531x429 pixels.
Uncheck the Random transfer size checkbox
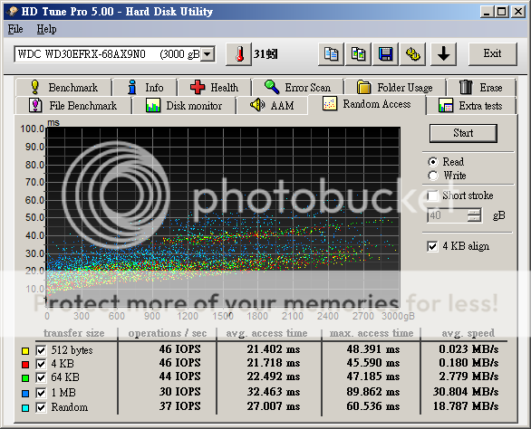(x=41, y=407)
